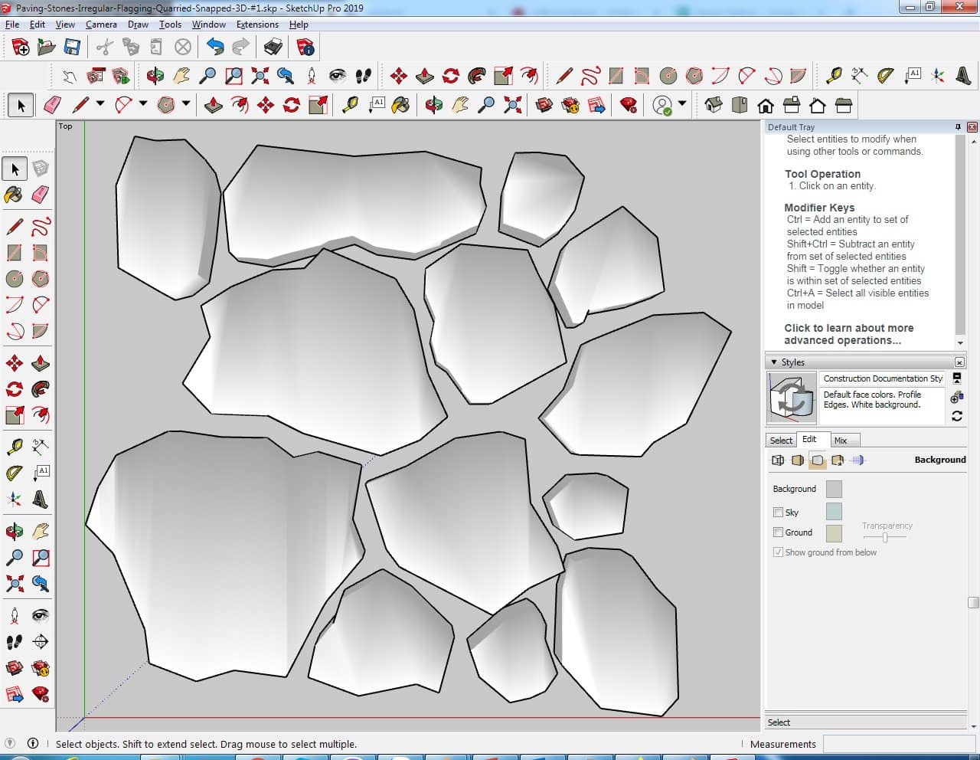This screenshot has width=980, height=760.
Task: Open the Extensions menu
Action: click(x=257, y=25)
